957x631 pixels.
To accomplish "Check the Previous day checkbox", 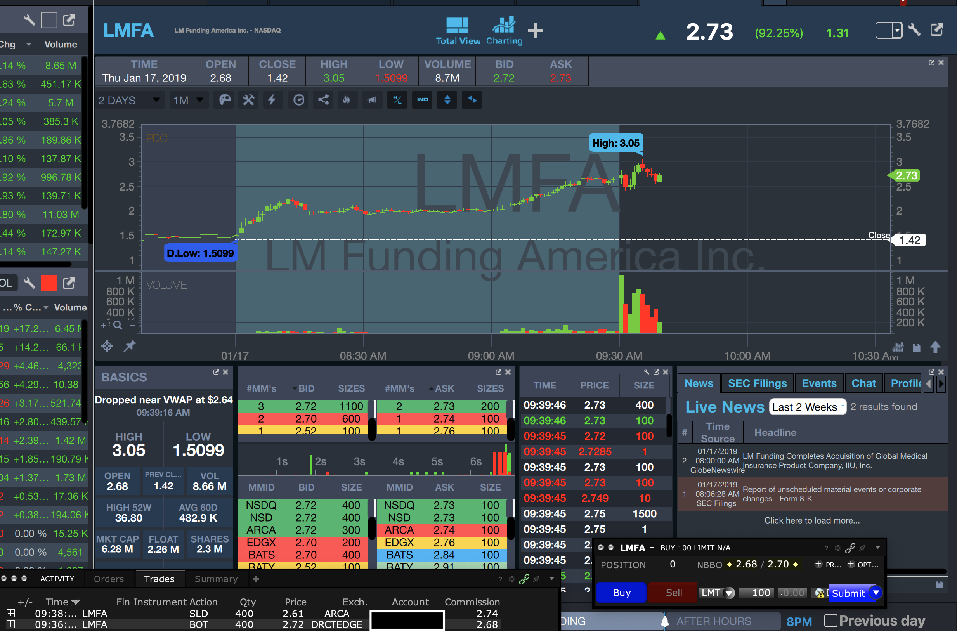I will pyautogui.click(x=830, y=620).
